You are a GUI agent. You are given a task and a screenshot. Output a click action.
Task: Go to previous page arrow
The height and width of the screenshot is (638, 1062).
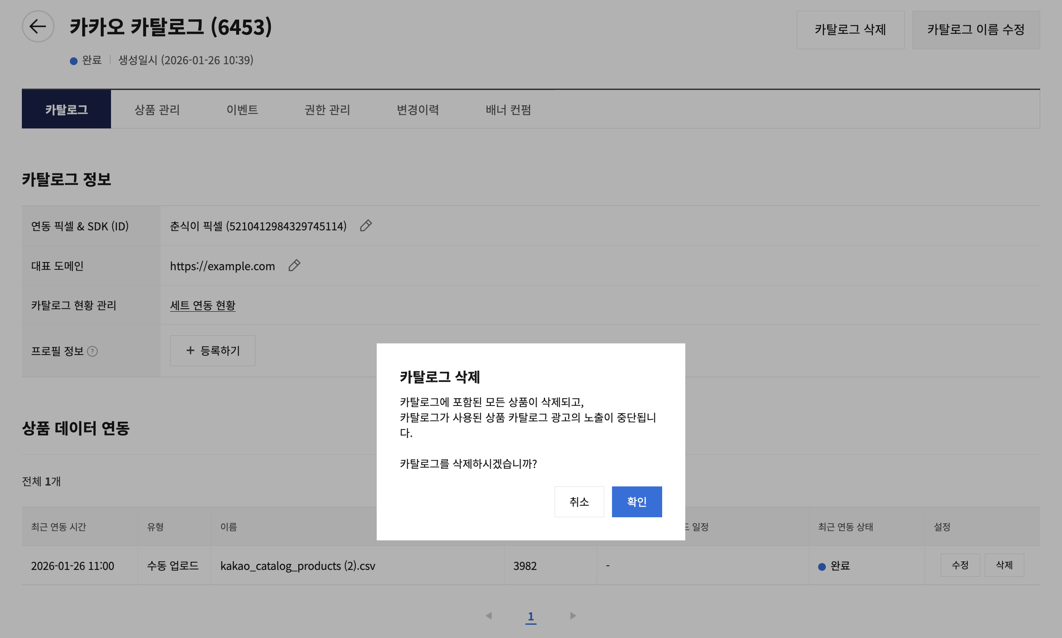[x=489, y=616]
